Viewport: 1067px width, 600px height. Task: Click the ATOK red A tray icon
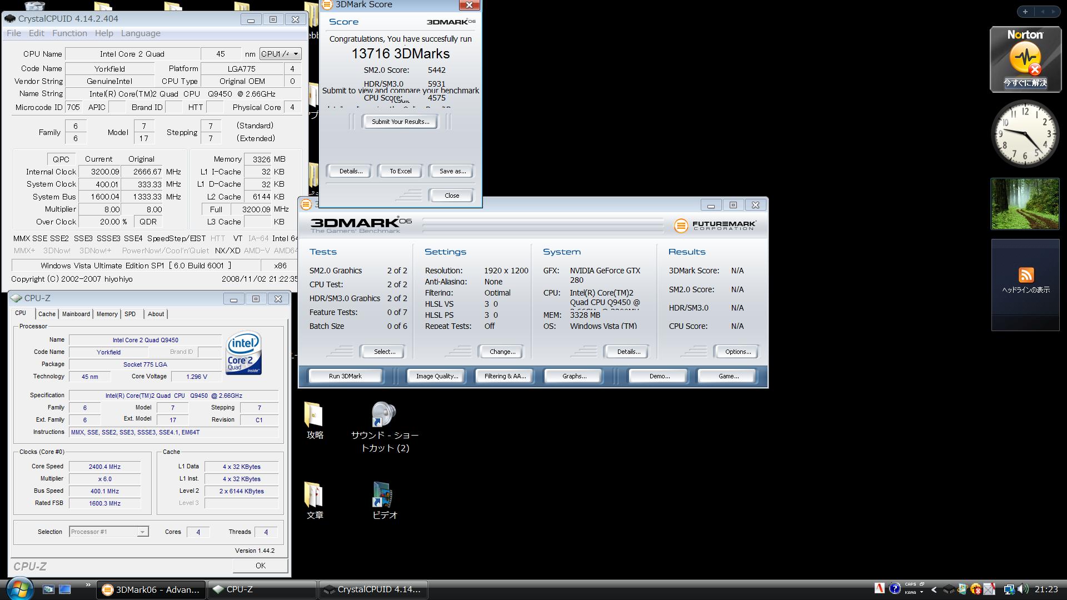pos(879,588)
